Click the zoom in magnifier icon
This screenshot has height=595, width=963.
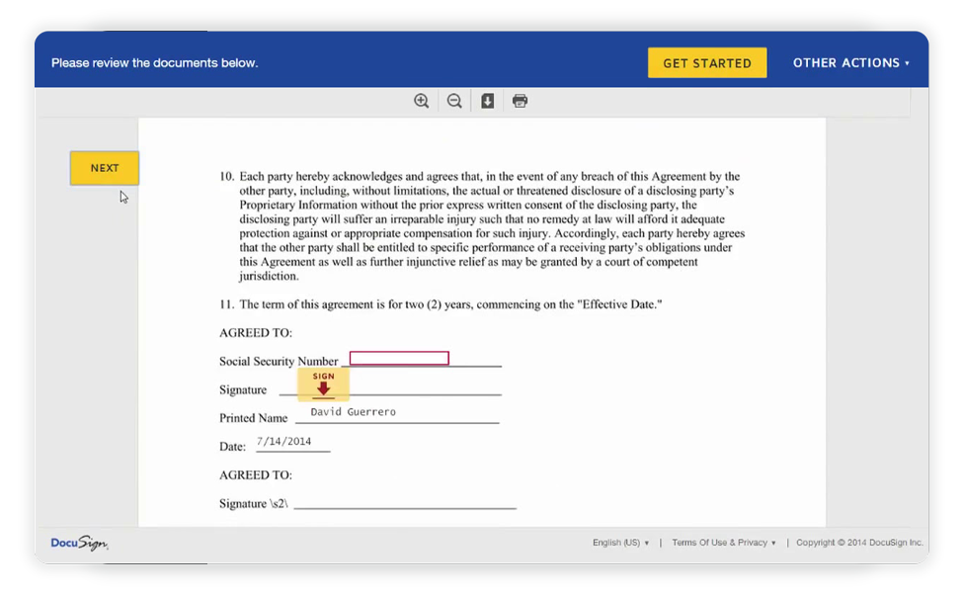(x=422, y=101)
